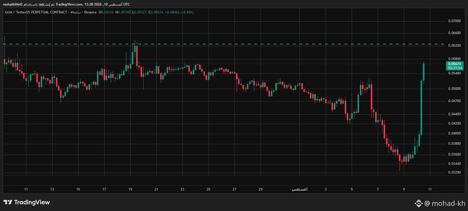Click the Binance diamond icon beside mohad-kh

419,203
